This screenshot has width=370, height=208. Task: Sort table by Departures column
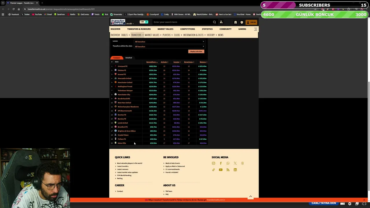pyautogui.click(x=189, y=62)
